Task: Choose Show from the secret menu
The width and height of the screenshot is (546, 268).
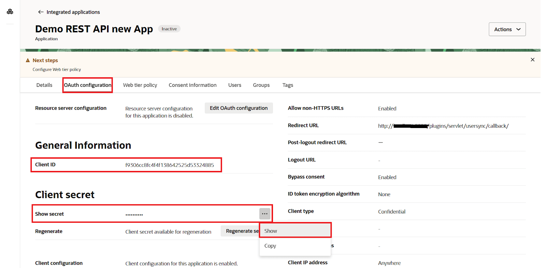Action: pos(295,231)
